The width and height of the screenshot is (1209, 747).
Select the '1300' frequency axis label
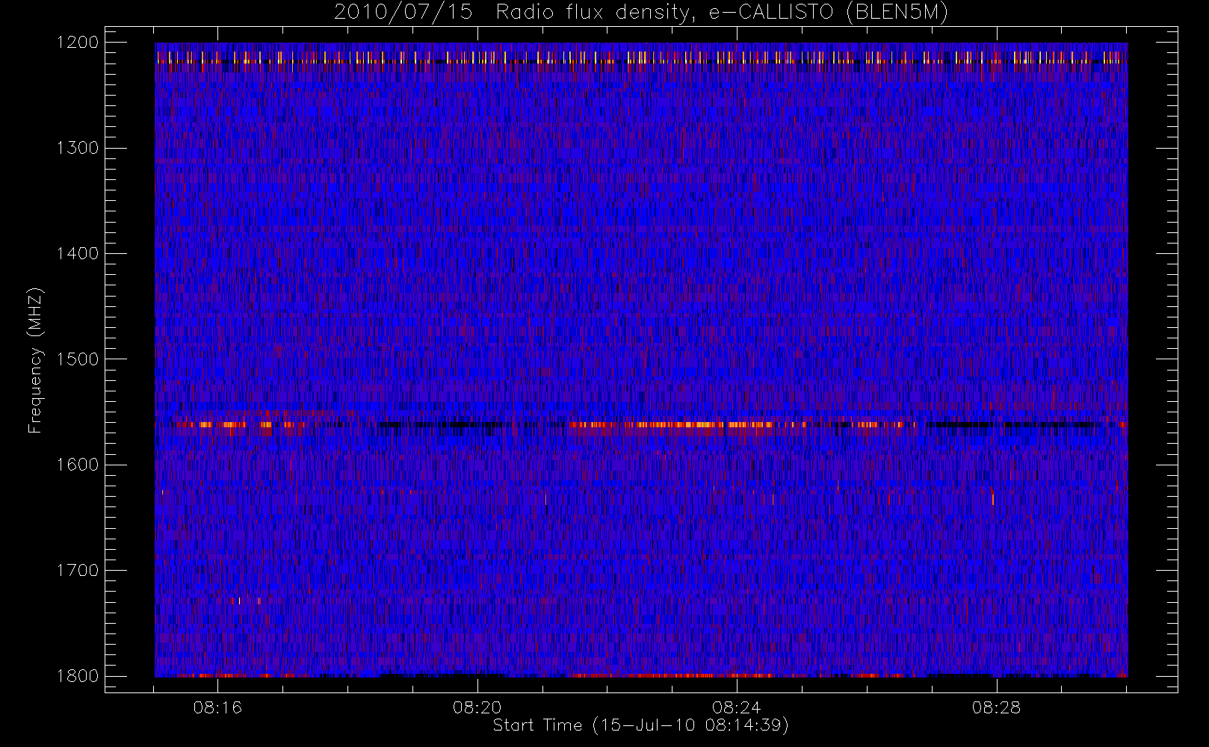78,148
